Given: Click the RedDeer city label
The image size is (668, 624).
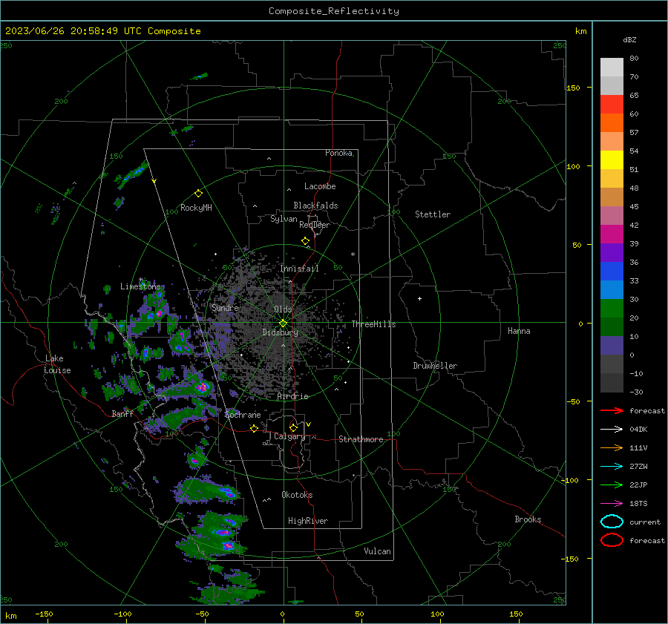Looking at the screenshot, I should click(315, 225).
